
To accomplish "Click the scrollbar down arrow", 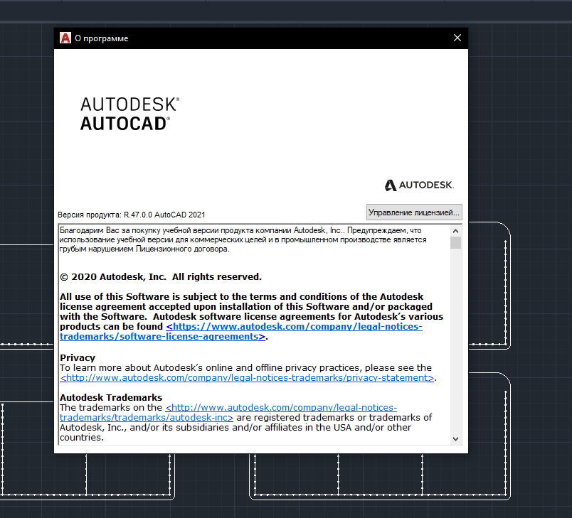I will pos(455,439).
